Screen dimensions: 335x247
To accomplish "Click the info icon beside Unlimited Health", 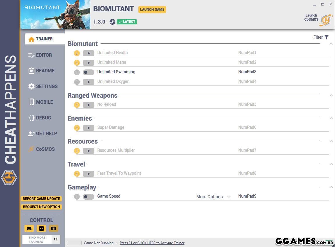I will [77, 53].
